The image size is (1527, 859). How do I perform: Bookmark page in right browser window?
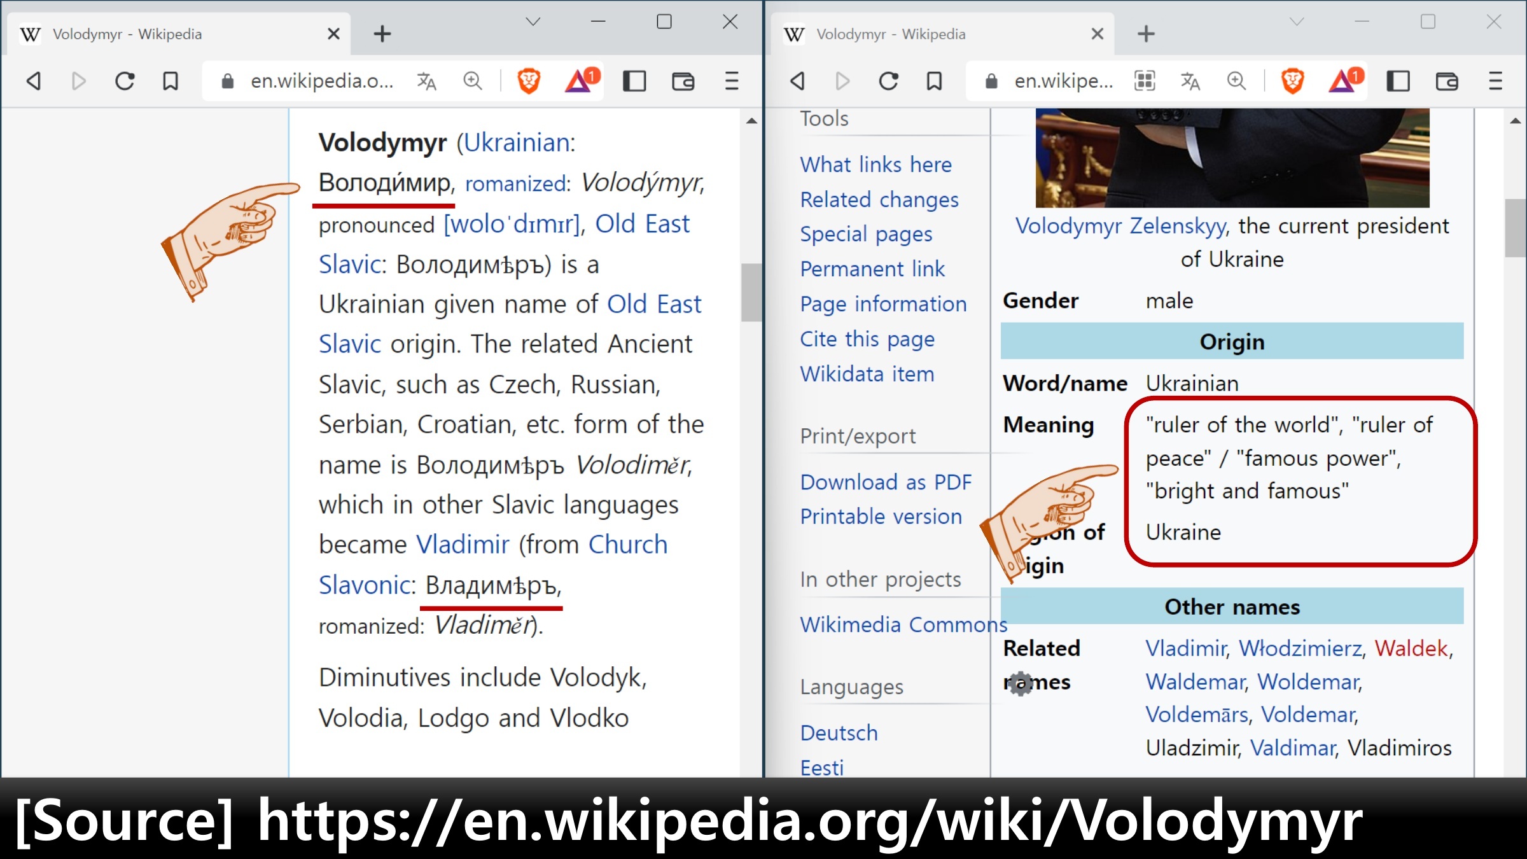[934, 81]
